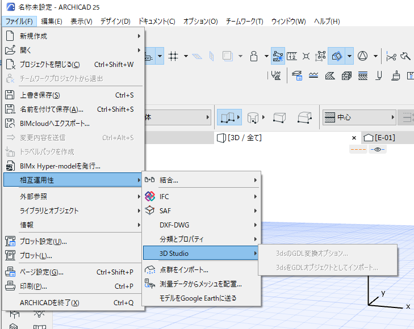The width and height of the screenshot is (414, 329).
Task: Expand the 結合... submenu
Action: [201, 180]
